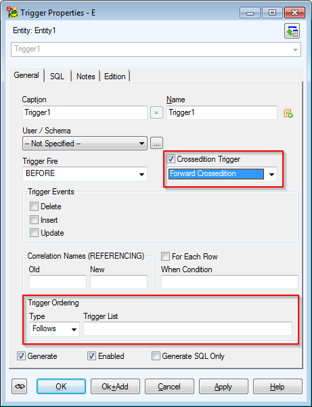312x407 pixels.
Task: Open the Trigger Ordering Type Follows dropdown
Action: (54, 329)
